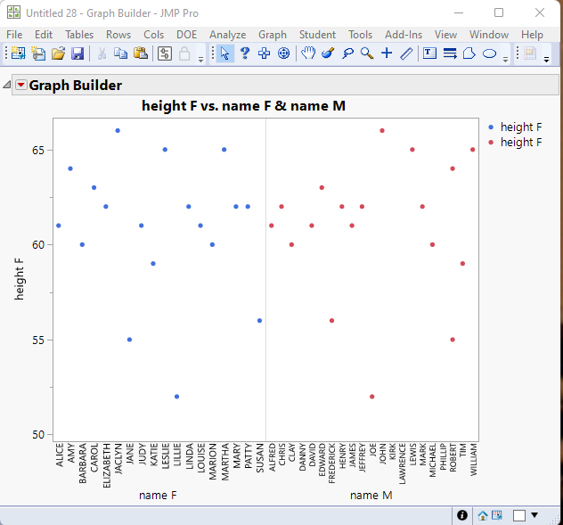Open the Graph menu

coord(273,35)
